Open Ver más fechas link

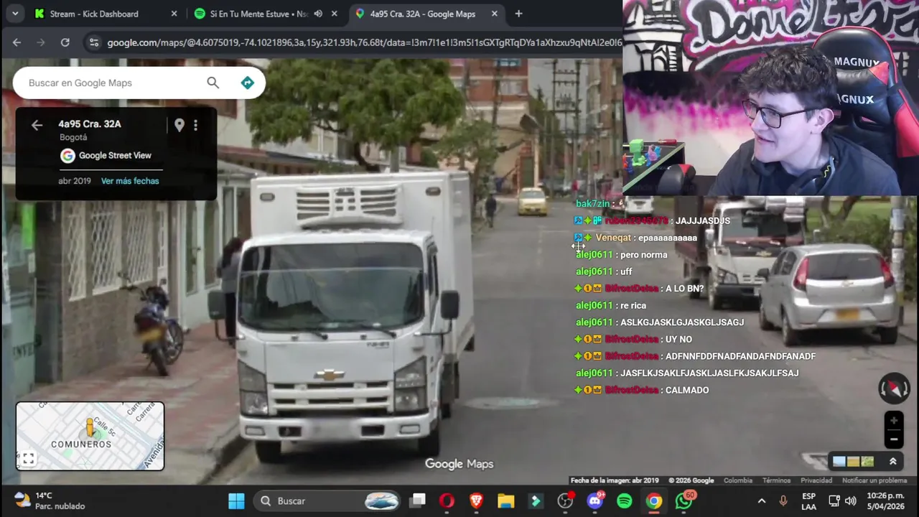point(130,181)
